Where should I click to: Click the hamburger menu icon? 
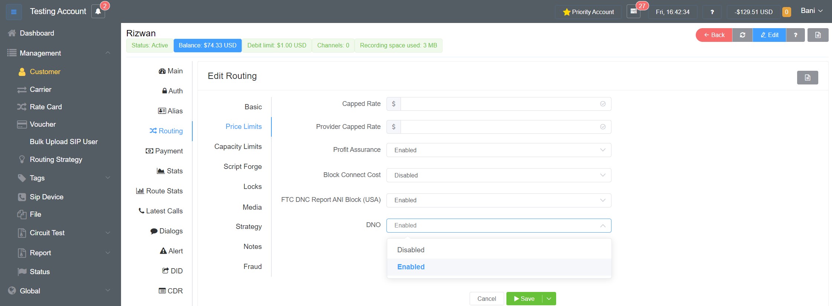click(14, 12)
